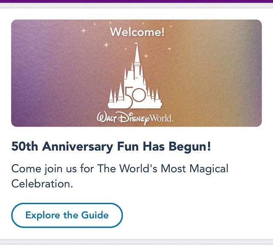Click the sparkle star left of castle spire
Screen dimensions: 273x251
[106, 45]
